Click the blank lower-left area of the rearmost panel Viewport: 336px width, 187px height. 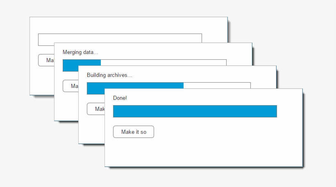tap(42, 84)
